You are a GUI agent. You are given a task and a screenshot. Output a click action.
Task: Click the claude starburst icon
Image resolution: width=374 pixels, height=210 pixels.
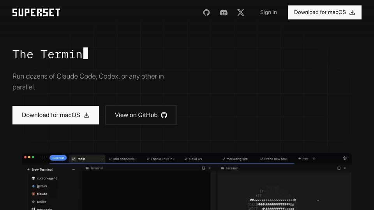pos(33,194)
